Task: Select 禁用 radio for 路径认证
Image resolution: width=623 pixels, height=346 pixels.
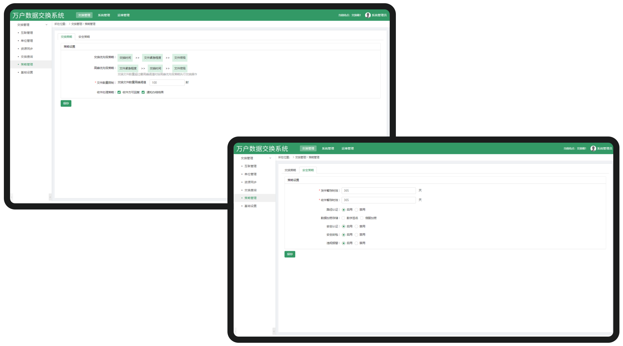Action: (356, 210)
